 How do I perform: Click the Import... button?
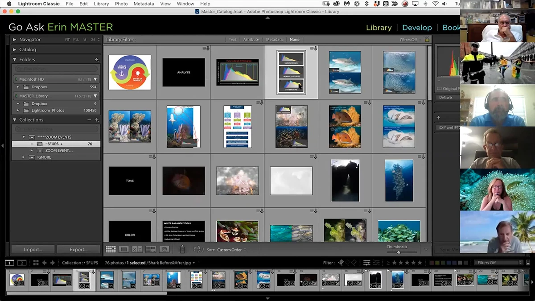tap(33, 249)
